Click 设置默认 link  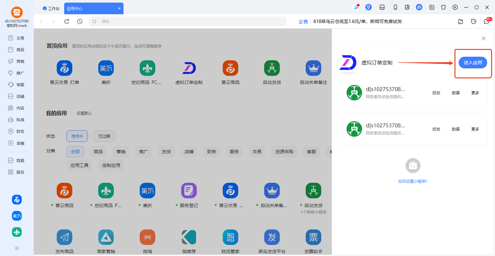click(x=84, y=113)
